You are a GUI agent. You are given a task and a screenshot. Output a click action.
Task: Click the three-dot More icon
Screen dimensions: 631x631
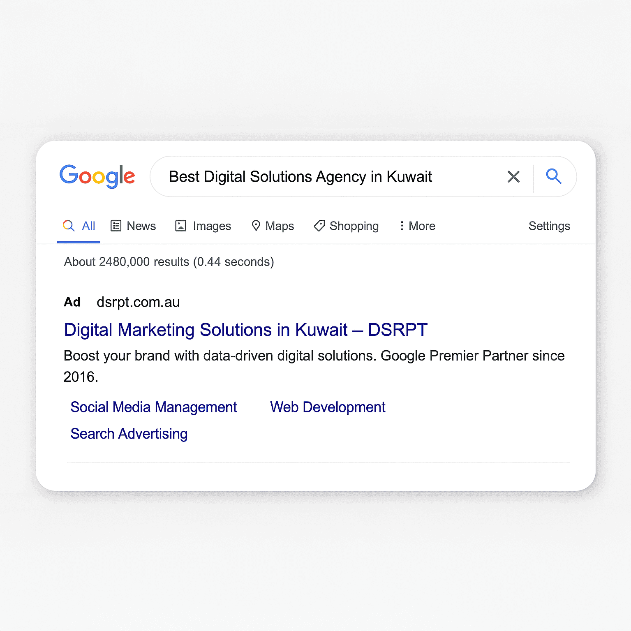pyautogui.click(x=402, y=226)
